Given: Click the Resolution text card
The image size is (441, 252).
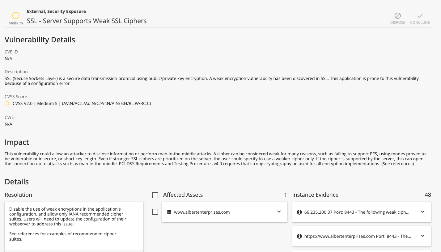Looking at the screenshot, I should [x=74, y=226].
